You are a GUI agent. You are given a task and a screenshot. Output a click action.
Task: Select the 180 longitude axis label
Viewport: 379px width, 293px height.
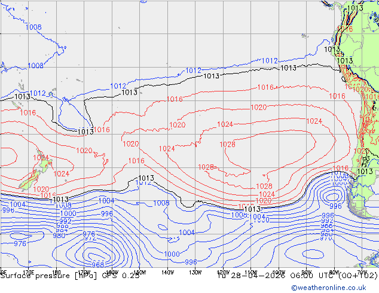56,273
